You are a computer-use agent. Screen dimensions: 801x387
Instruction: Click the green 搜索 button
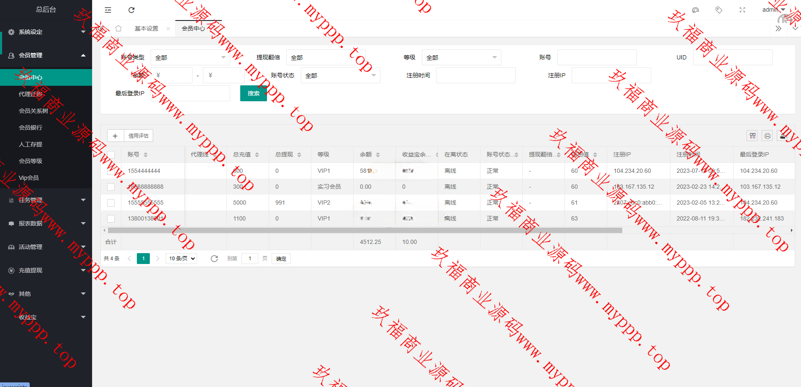click(x=253, y=93)
